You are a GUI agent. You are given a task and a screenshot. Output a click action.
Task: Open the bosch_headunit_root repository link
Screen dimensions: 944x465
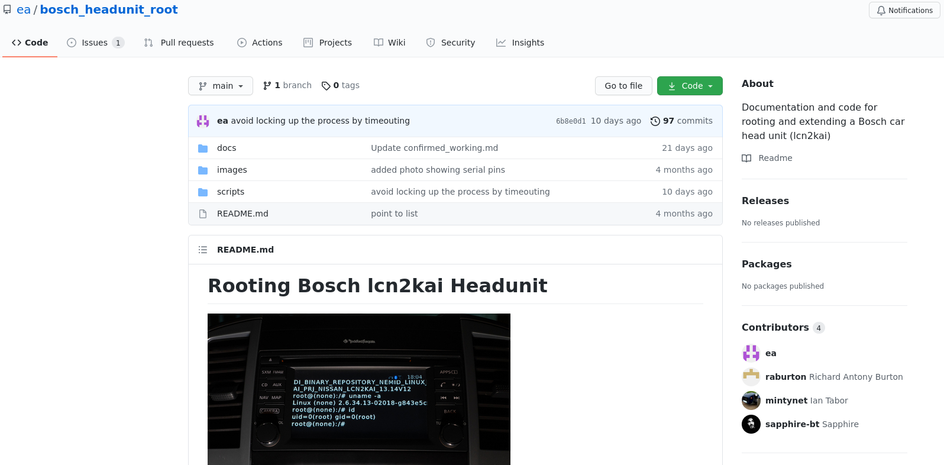click(x=109, y=9)
